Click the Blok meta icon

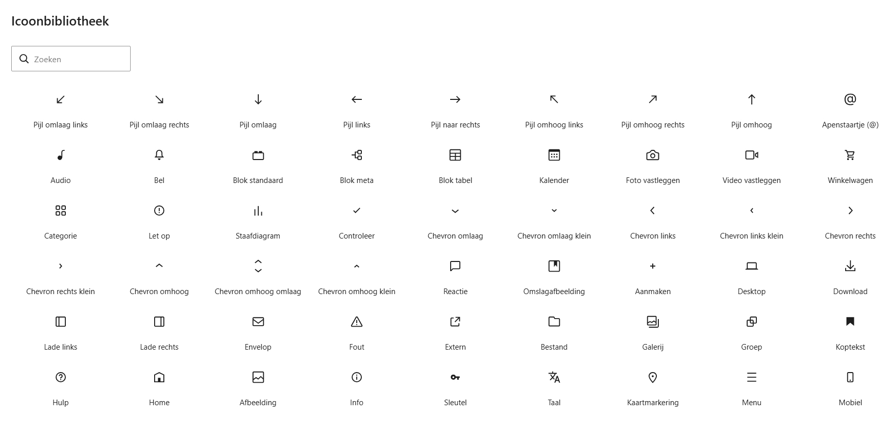click(357, 155)
